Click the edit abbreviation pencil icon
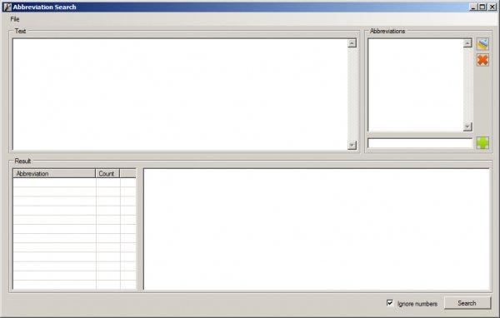Viewport: 500px width, 318px height. [482, 44]
